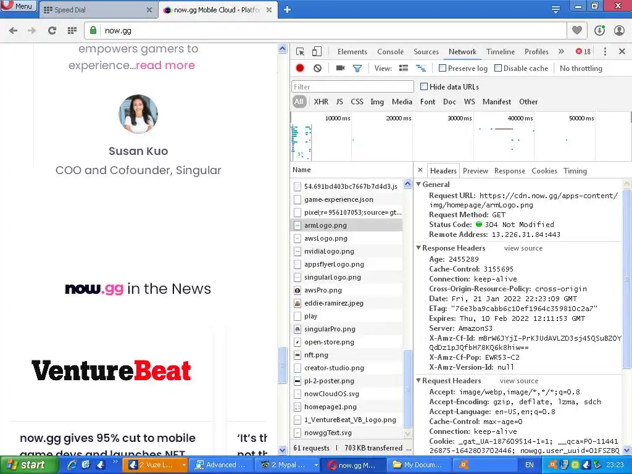Screen dimensions: 632x474
Task: Open a new tab with plus icon
Action: [287, 10]
